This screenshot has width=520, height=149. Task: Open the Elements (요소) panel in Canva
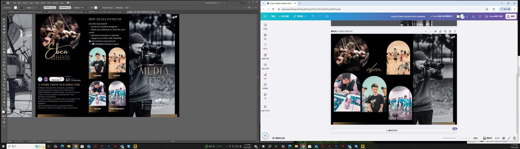pyautogui.click(x=265, y=36)
